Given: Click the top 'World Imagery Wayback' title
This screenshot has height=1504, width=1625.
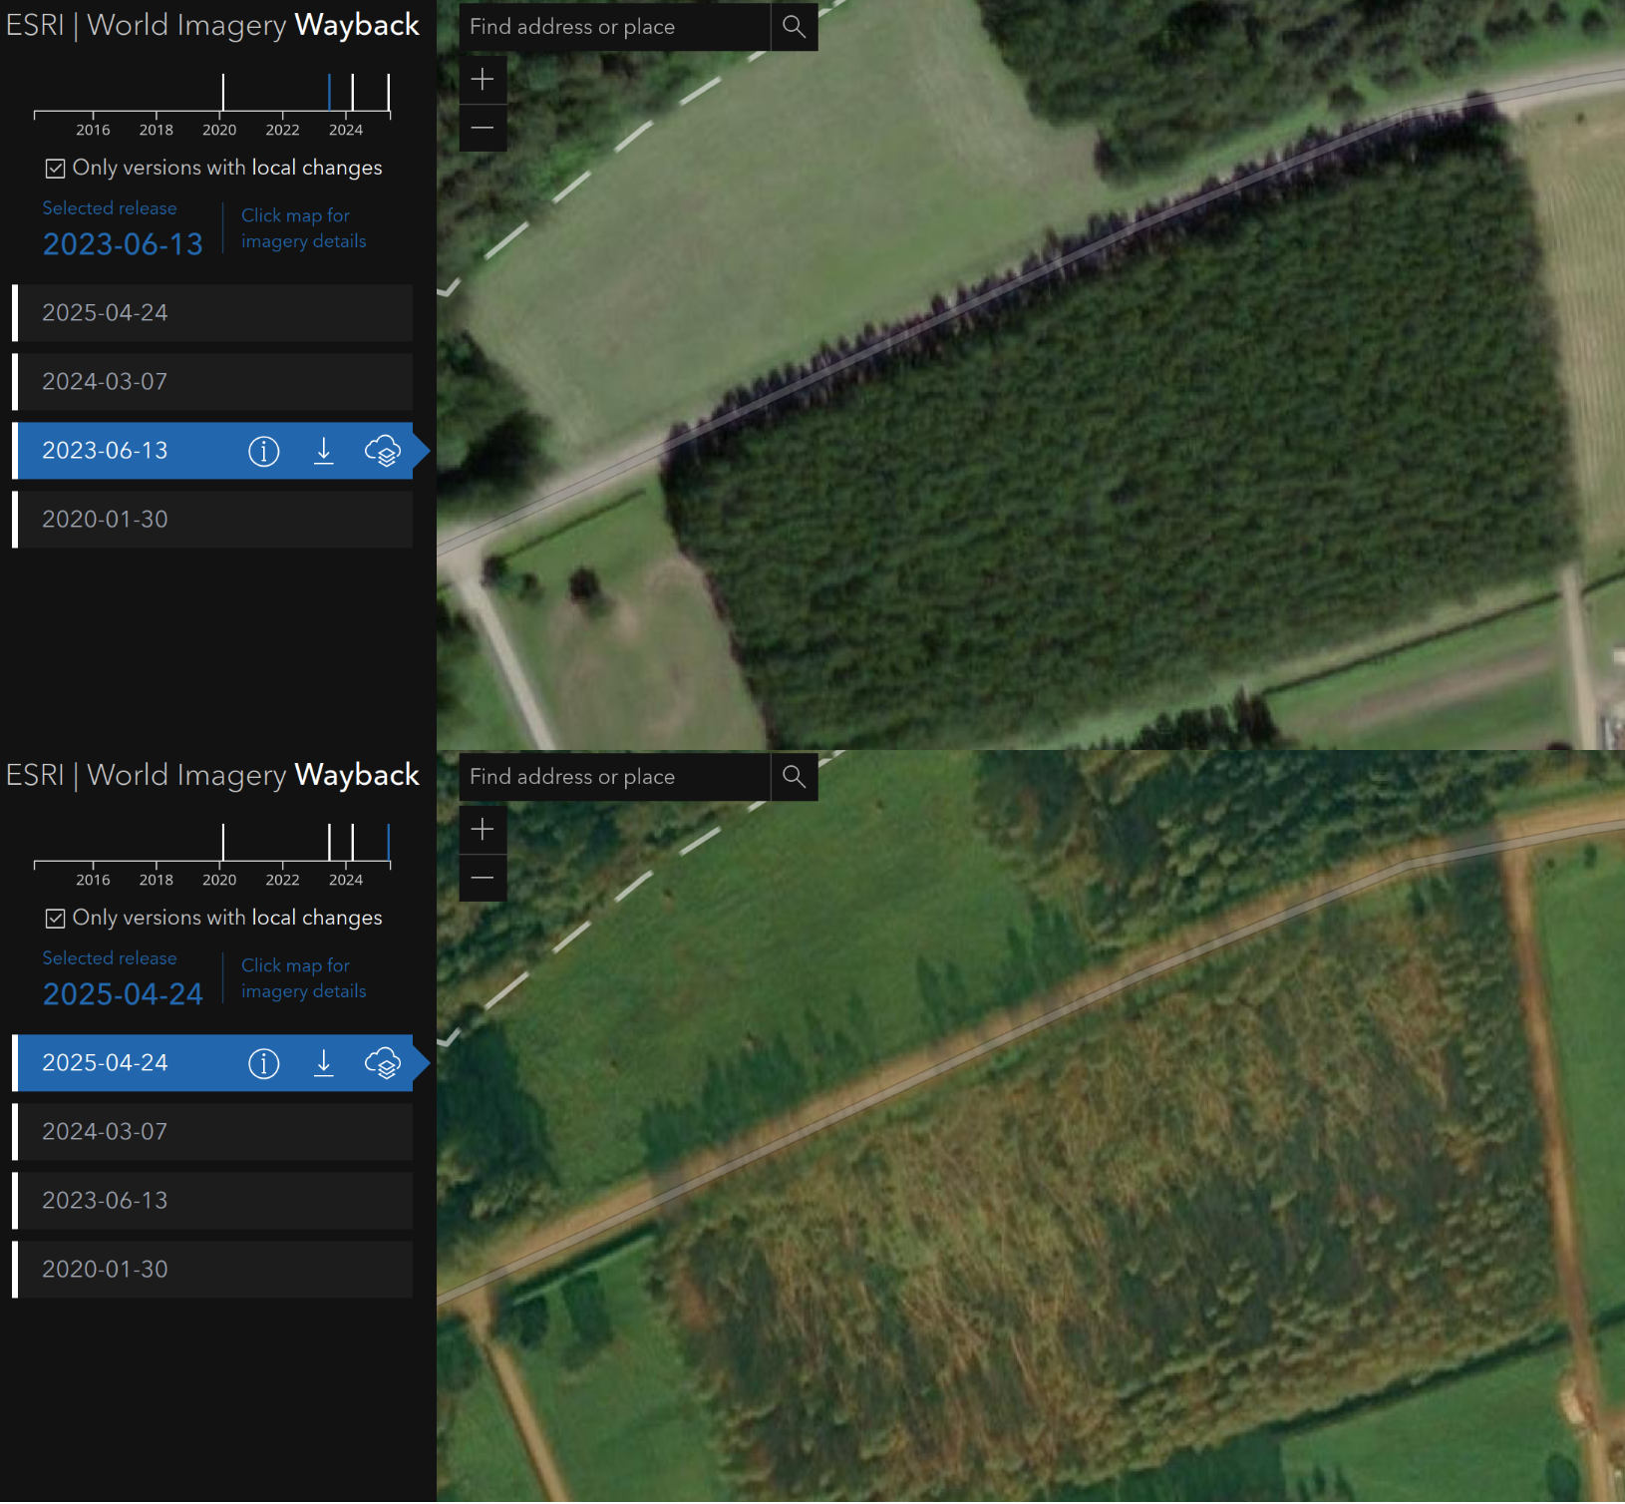Looking at the screenshot, I should 253,25.
